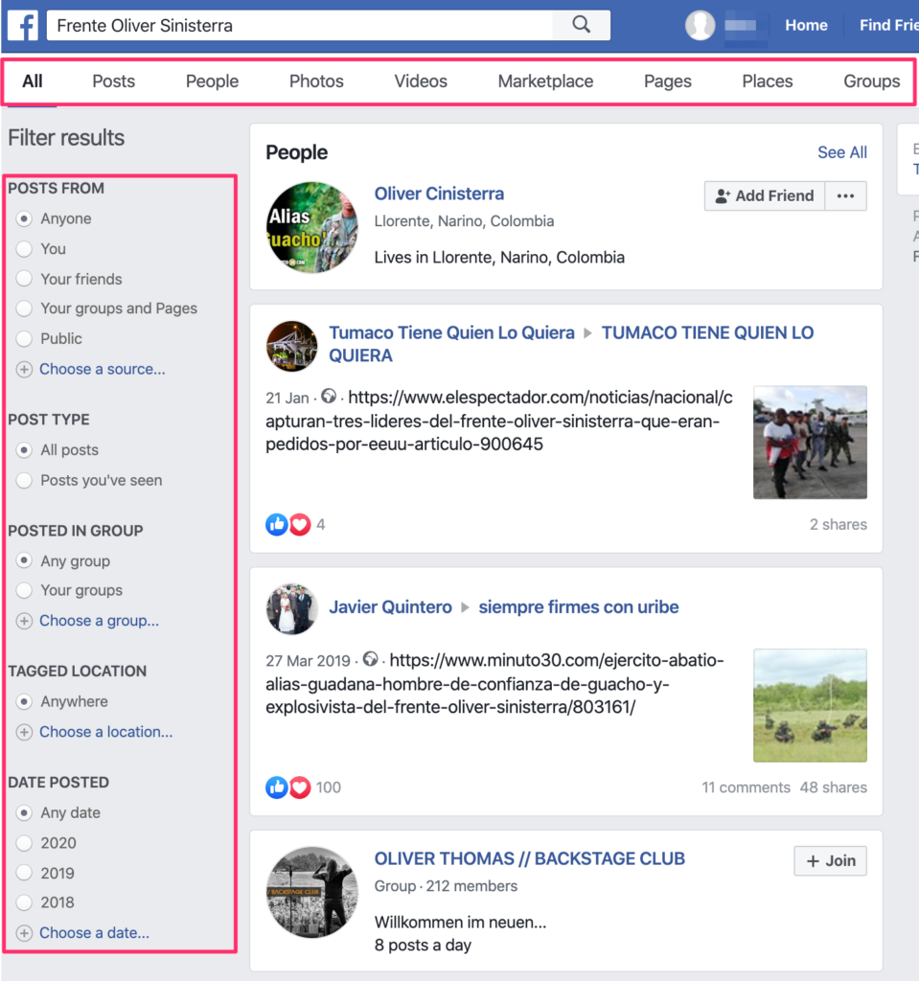Click the search magnifier icon

(x=581, y=25)
